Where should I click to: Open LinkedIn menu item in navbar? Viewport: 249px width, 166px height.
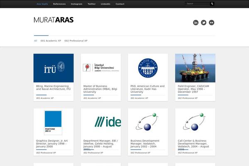105,4
